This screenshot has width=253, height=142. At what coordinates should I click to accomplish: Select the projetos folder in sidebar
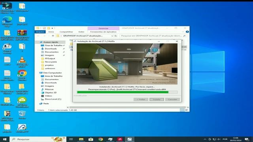[x=49, y=65]
